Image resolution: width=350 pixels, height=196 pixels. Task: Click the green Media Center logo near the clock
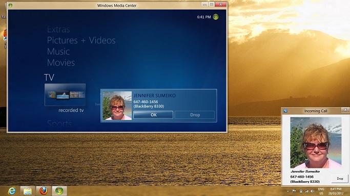216,17
